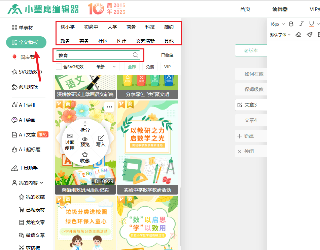Viewport: 320px width, 250px height.
Task: Select the Ai快排 feature
Action: [24, 105]
